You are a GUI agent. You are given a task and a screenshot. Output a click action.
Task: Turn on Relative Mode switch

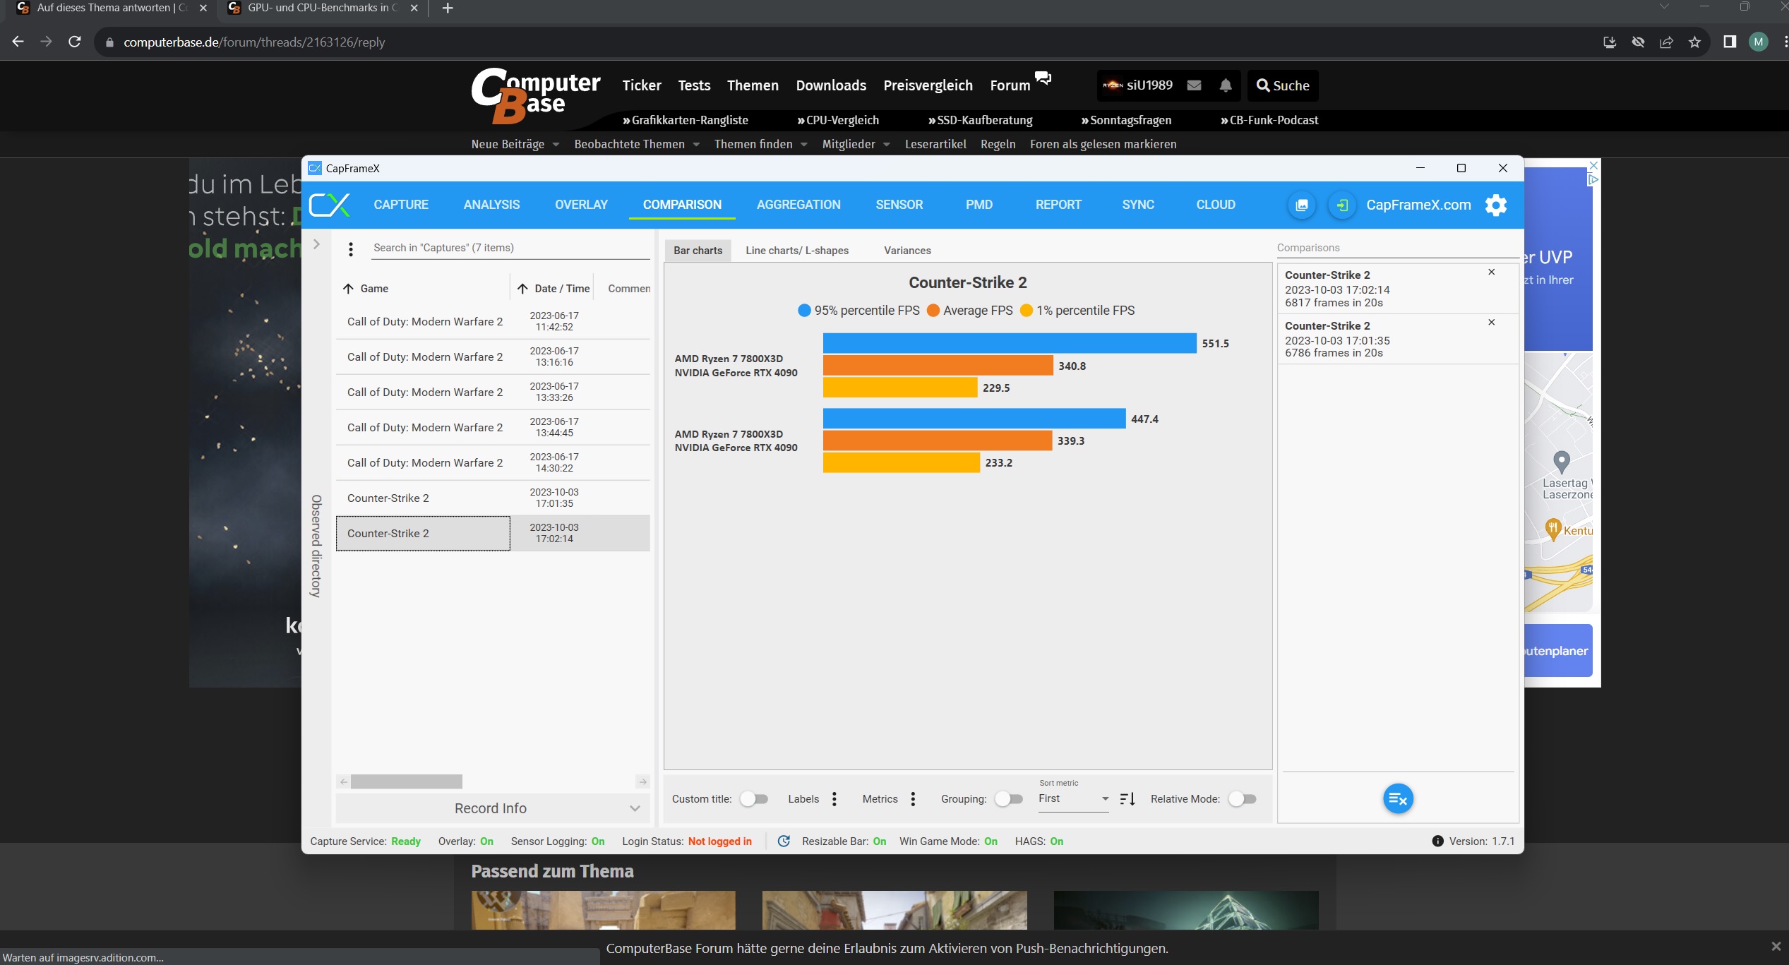coord(1243,798)
